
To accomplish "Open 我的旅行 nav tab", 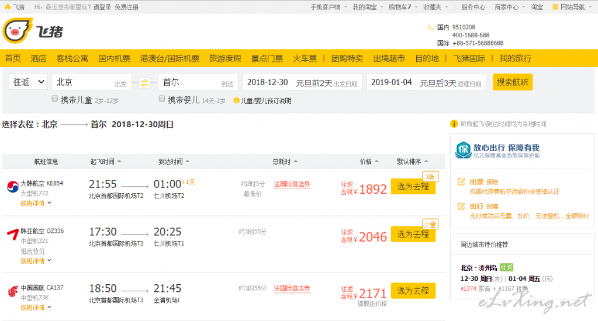I will click(x=515, y=58).
